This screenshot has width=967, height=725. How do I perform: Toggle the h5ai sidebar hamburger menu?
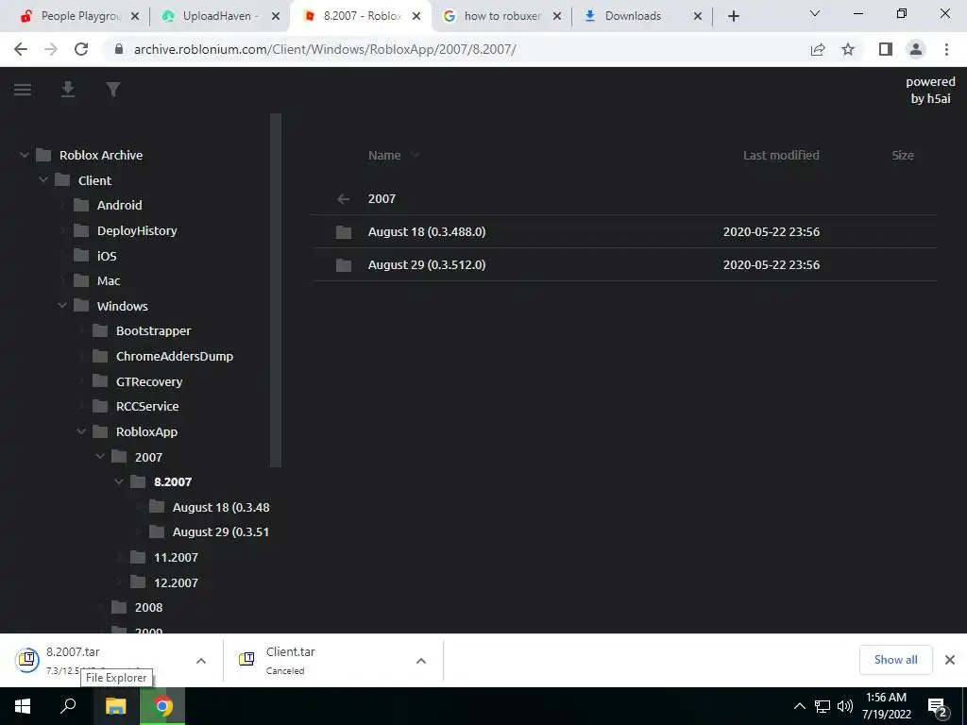pos(23,90)
